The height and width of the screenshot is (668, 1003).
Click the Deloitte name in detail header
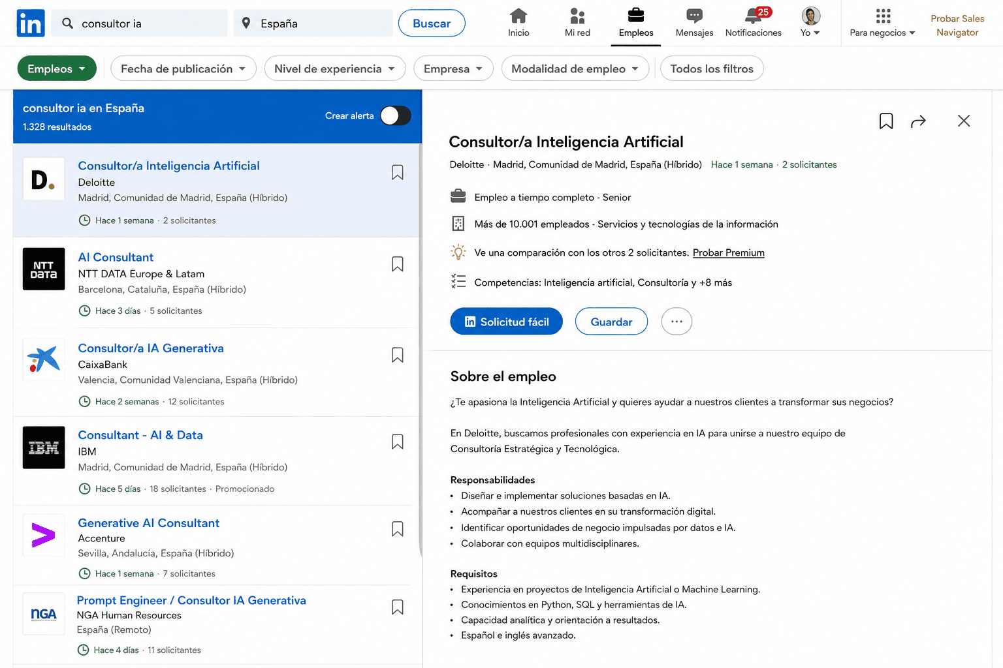tap(467, 165)
